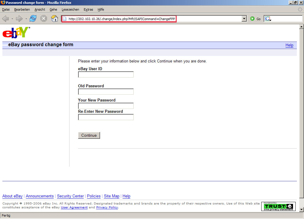Open the Privacy Policy link
This screenshot has width=304, height=219.
pos(107,207)
